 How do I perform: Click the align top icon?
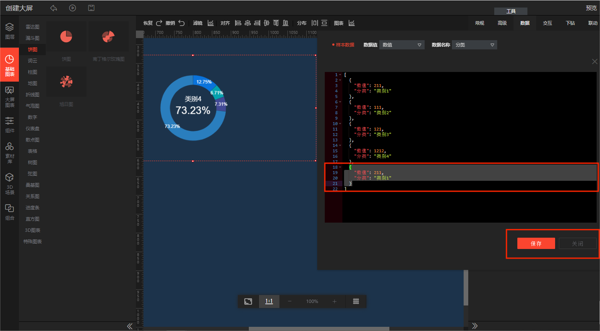point(276,23)
